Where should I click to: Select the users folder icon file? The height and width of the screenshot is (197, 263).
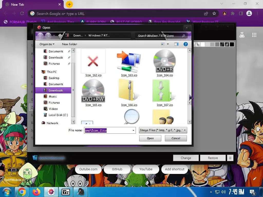click(164, 117)
